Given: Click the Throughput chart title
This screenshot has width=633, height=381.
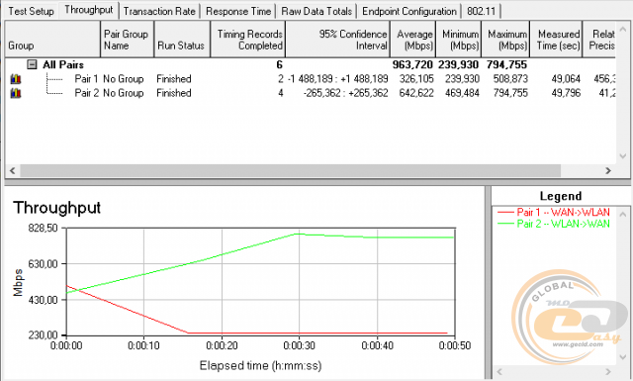Looking at the screenshot, I should pos(57,208).
